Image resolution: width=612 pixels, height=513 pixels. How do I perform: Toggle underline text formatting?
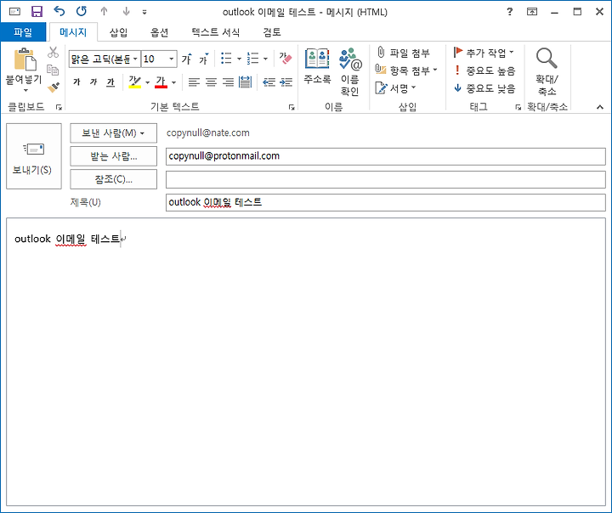point(110,82)
